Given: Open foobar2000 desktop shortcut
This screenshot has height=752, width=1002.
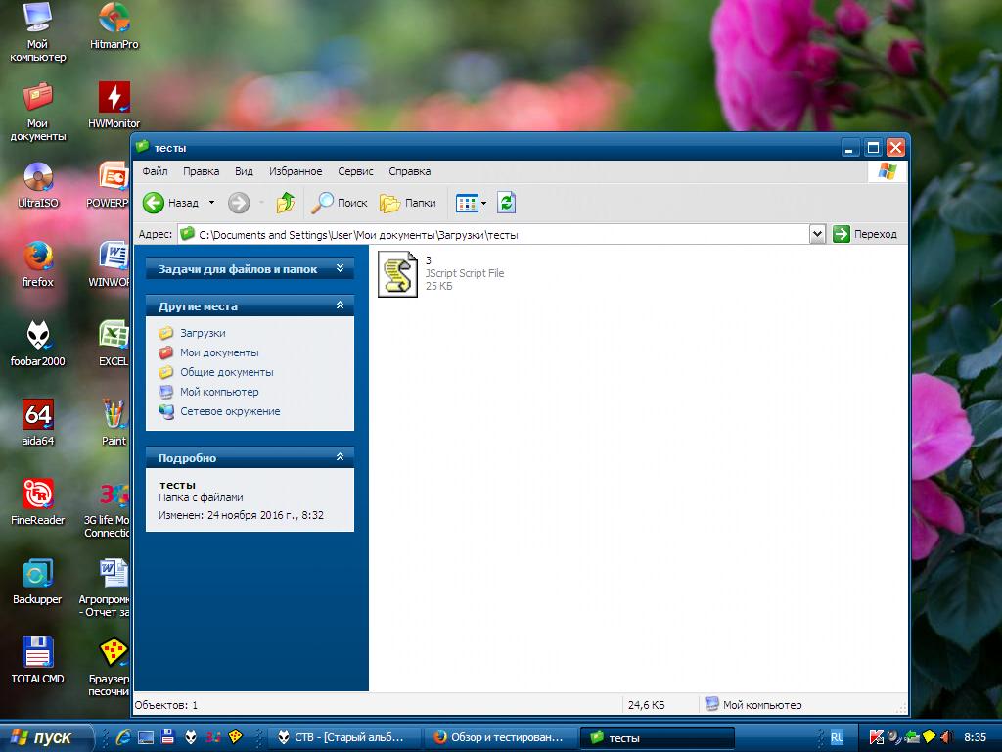Looking at the screenshot, I should coord(38,336).
